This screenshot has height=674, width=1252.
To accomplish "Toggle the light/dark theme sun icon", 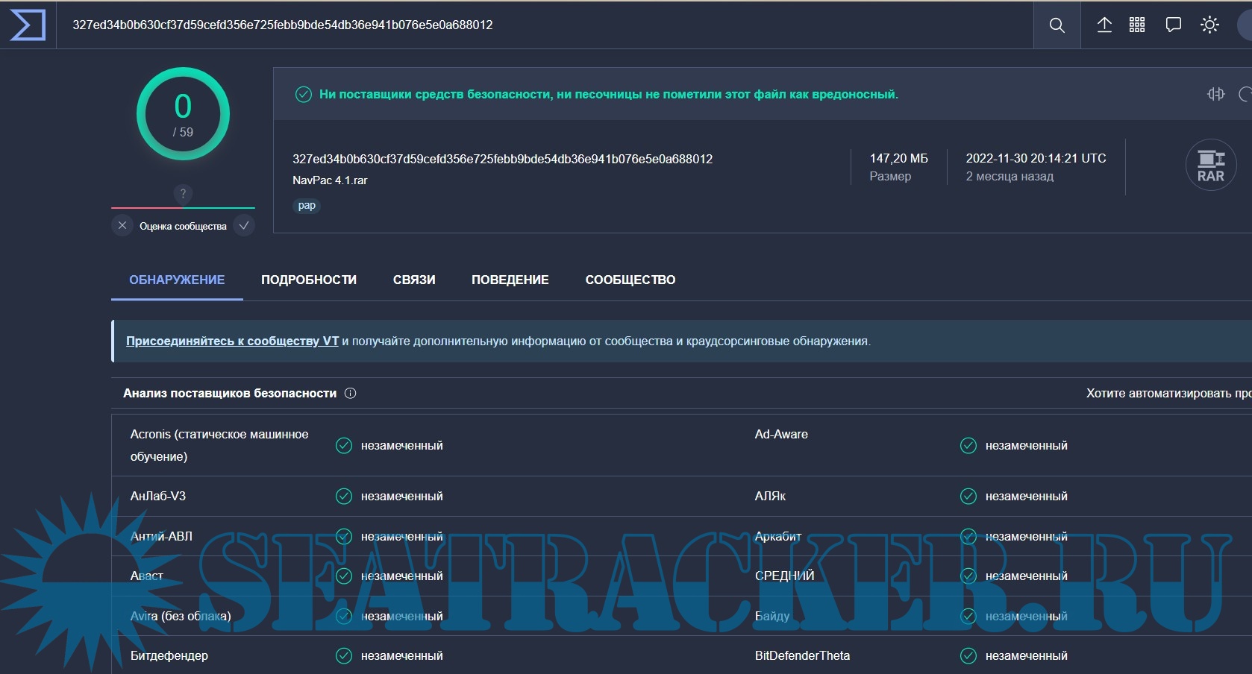I will click(1209, 25).
